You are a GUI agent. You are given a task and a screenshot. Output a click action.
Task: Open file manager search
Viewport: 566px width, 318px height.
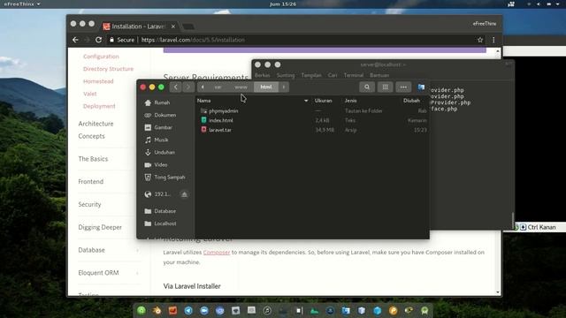(x=367, y=87)
